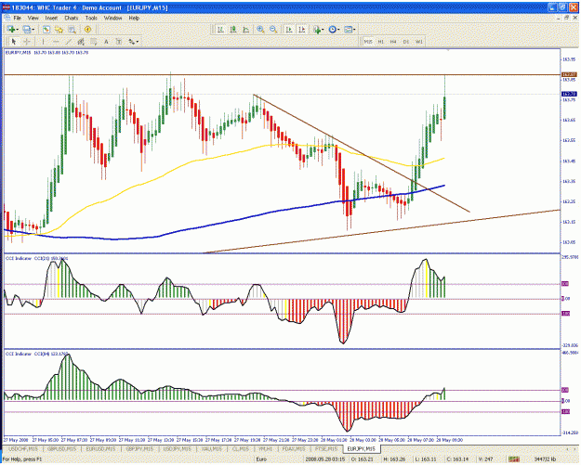Switch to the YM,H1 chart tab
Screen dimensions: 581x465
click(265, 449)
